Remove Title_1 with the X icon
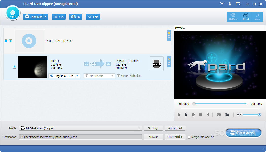 pyautogui.click(x=169, y=59)
